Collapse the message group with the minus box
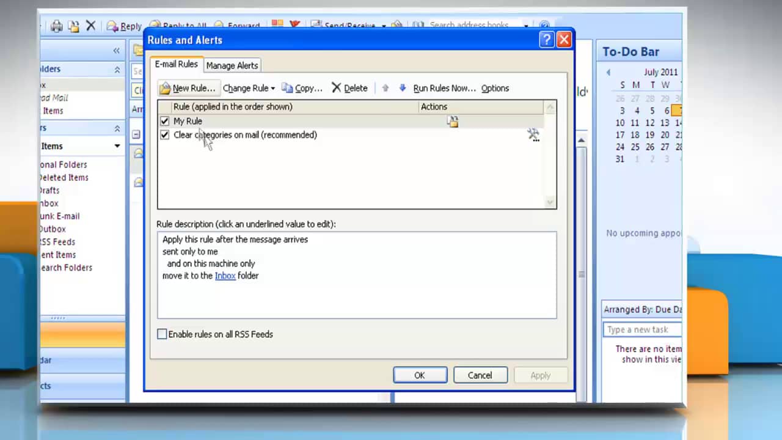 [x=136, y=134]
